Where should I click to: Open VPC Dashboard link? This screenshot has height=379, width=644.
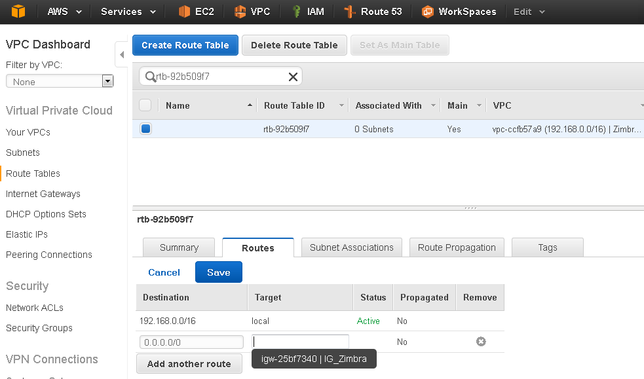click(48, 45)
